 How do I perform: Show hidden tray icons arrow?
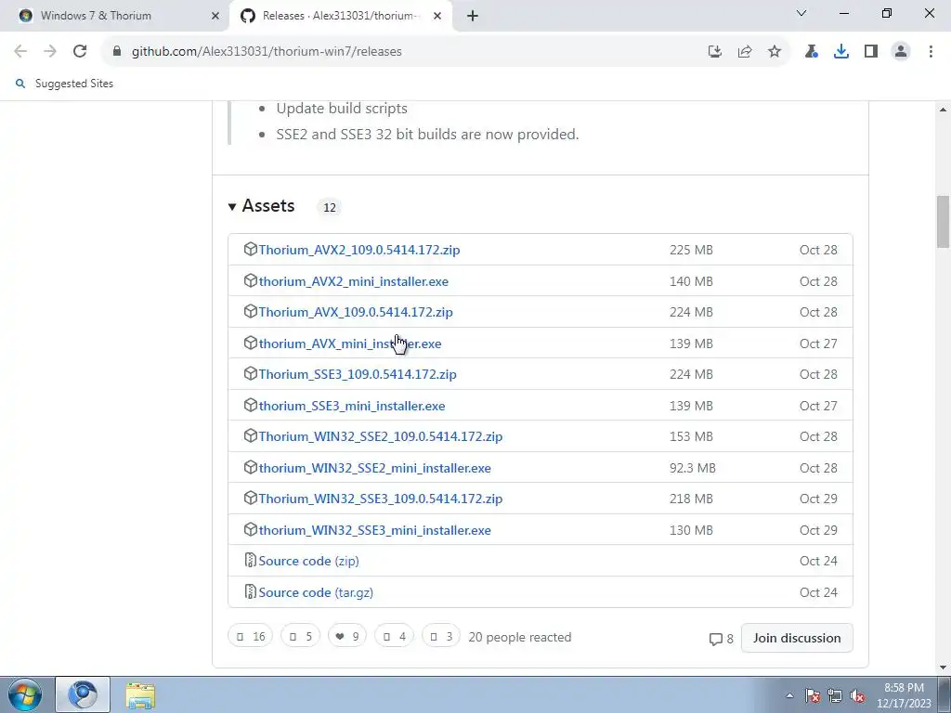tap(789, 695)
